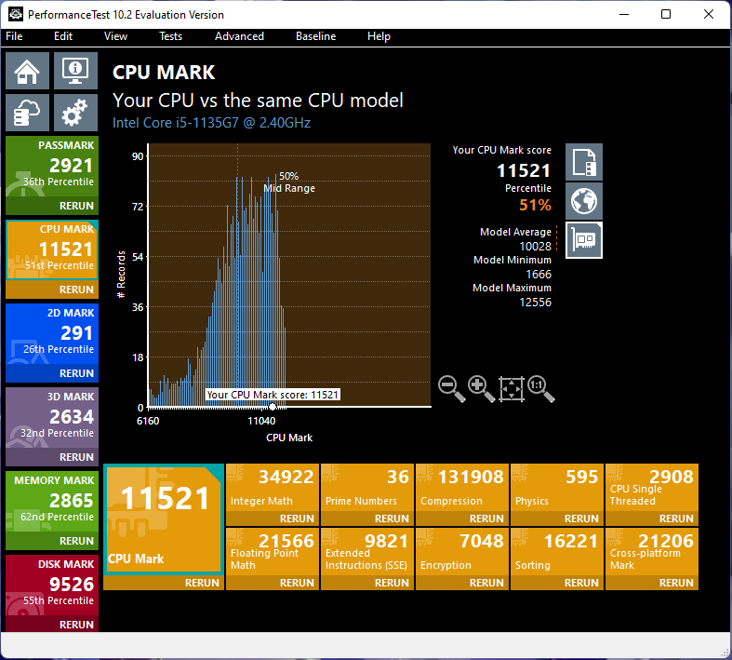732x660 pixels.
Task: Open the Advanced menu
Action: (239, 36)
